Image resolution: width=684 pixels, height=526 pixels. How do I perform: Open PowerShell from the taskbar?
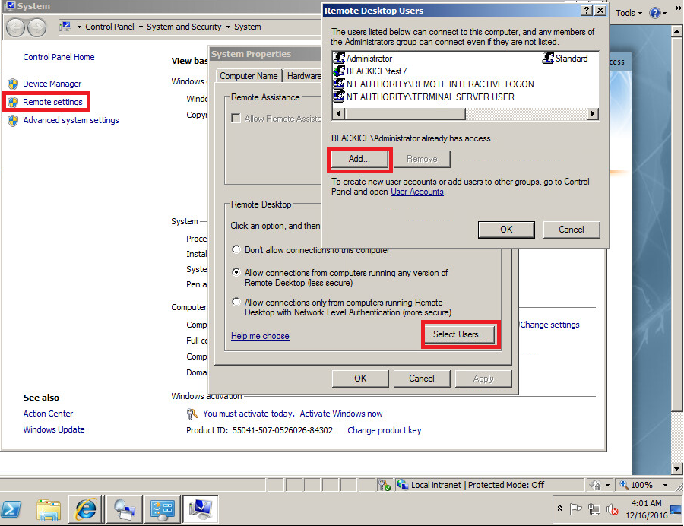[14, 509]
